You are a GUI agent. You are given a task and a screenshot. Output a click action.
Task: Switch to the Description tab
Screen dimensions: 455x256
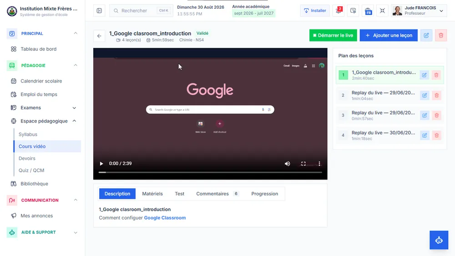coord(117,194)
